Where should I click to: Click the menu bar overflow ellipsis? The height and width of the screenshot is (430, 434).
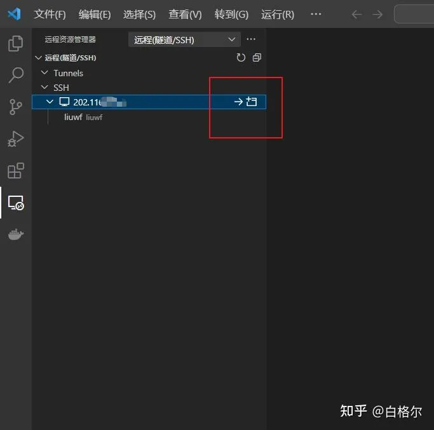click(316, 14)
